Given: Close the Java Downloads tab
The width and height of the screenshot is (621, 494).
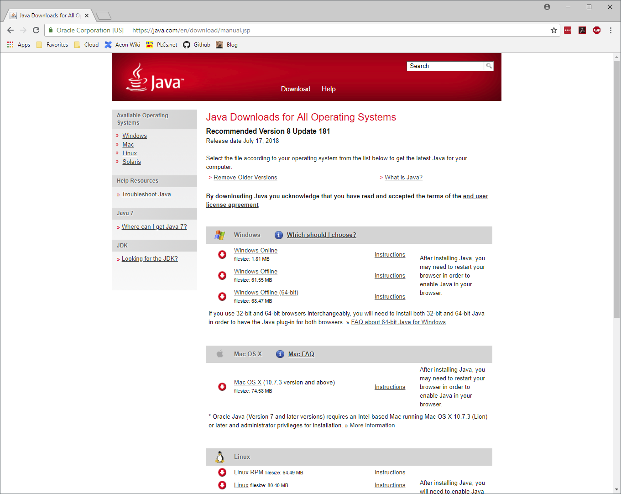Looking at the screenshot, I should pyautogui.click(x=87, y=16).
